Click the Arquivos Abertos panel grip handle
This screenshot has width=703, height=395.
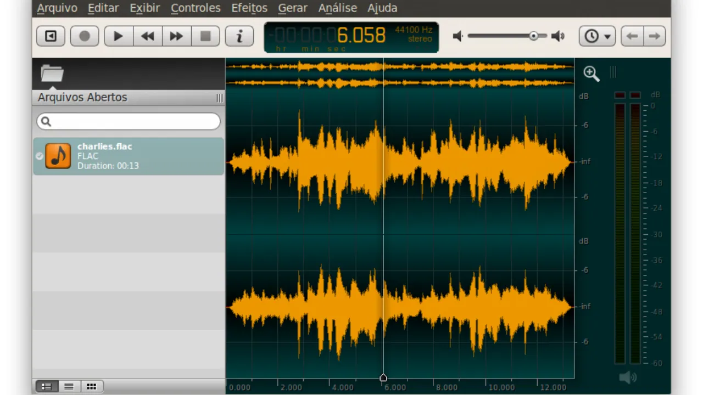[220, 98]
